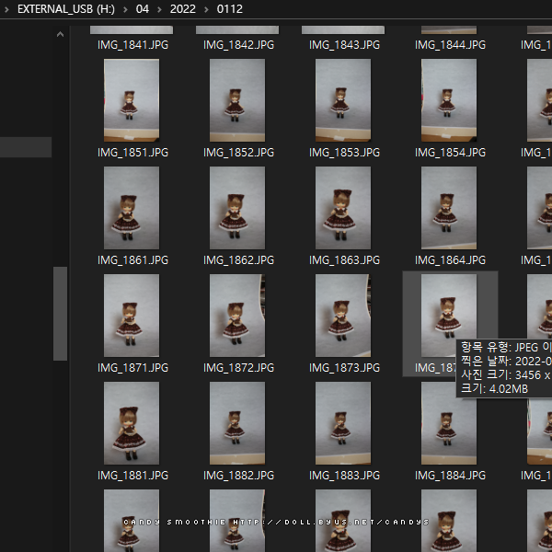Click file name IMG_1841.JPG

132,45
